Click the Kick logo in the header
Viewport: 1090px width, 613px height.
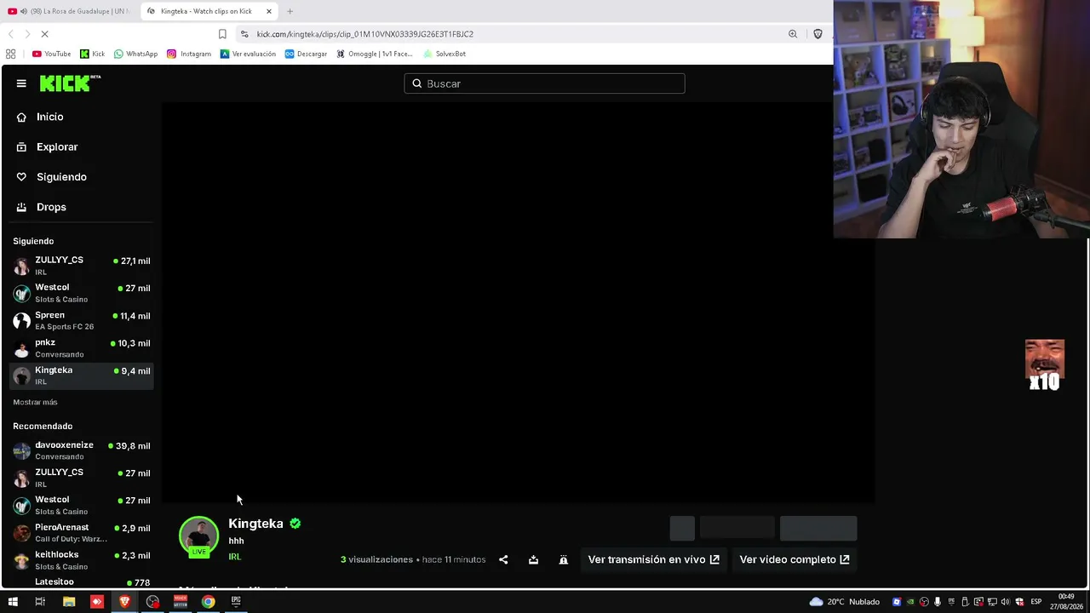click(70, 83)
